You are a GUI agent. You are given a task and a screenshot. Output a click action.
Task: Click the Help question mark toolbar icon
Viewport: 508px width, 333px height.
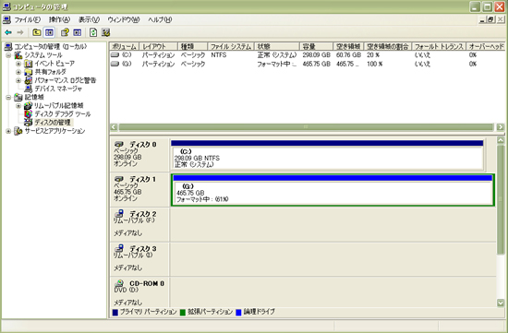point(65,32)
